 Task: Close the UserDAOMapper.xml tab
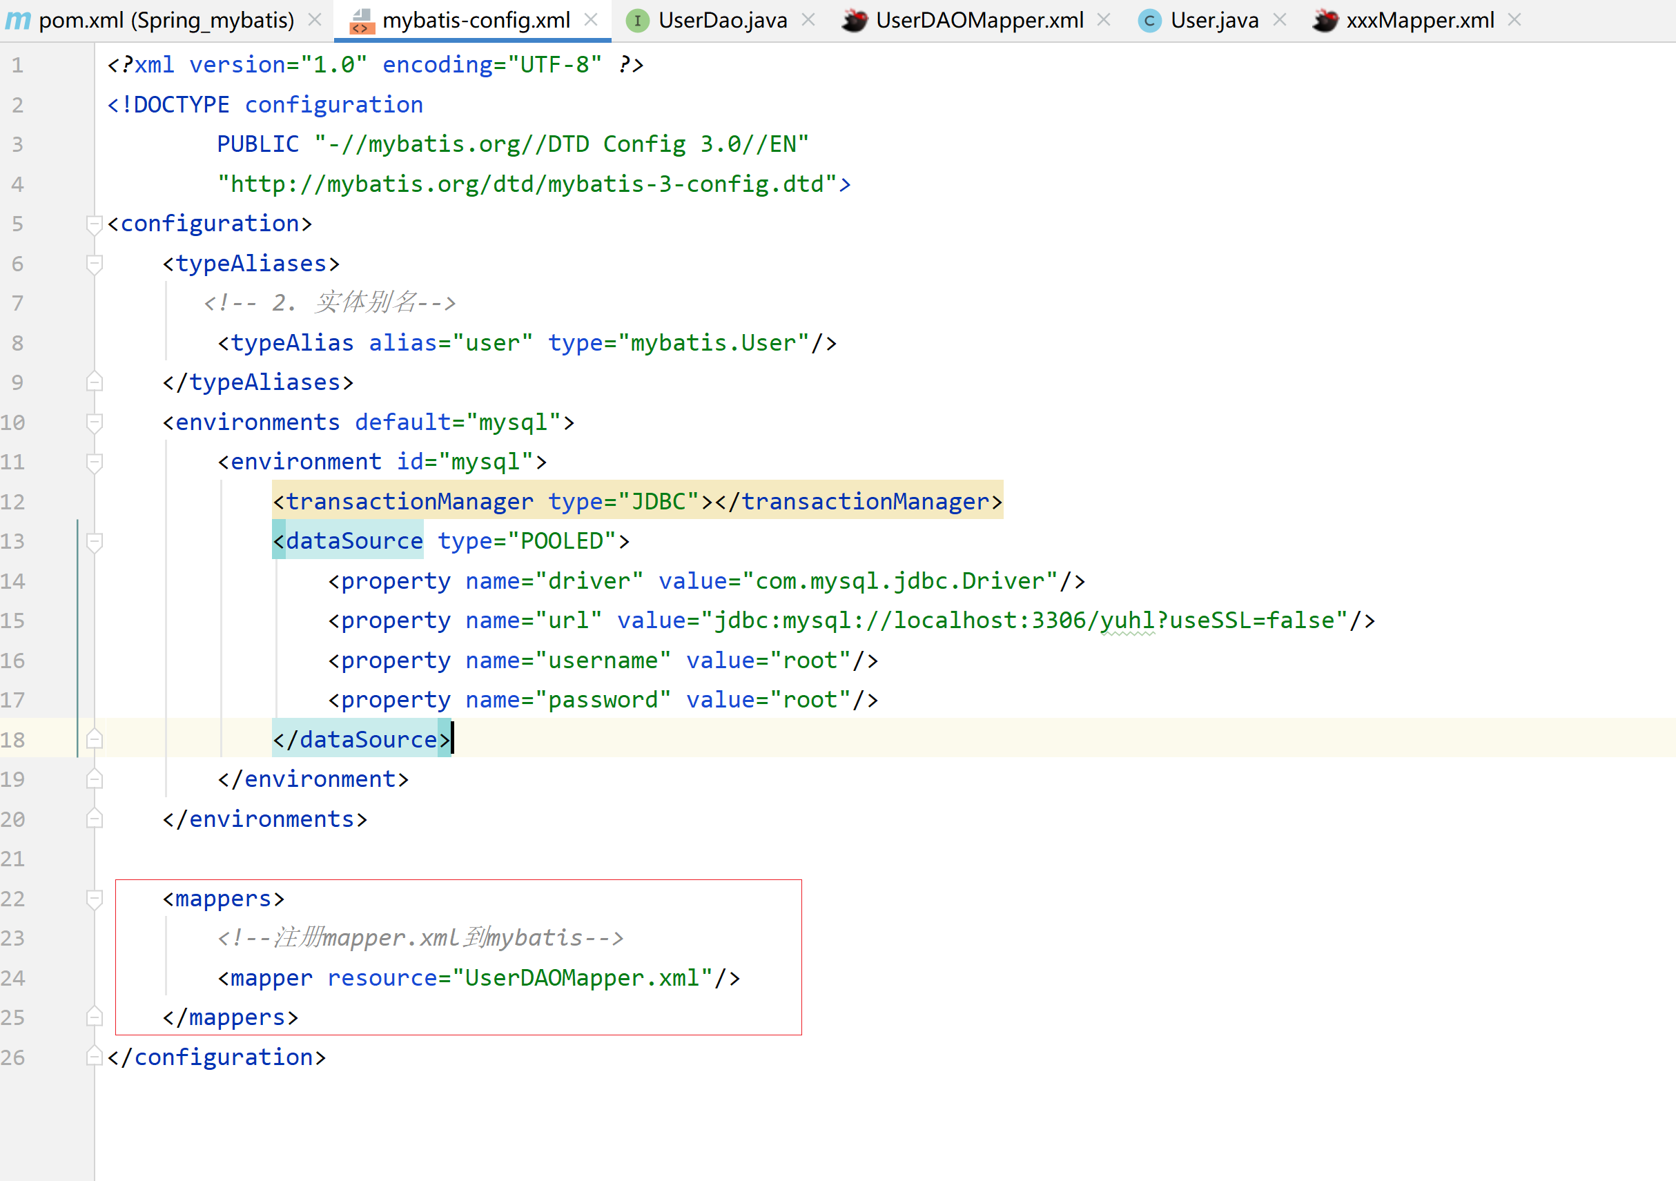click(x=1104, y=20)
